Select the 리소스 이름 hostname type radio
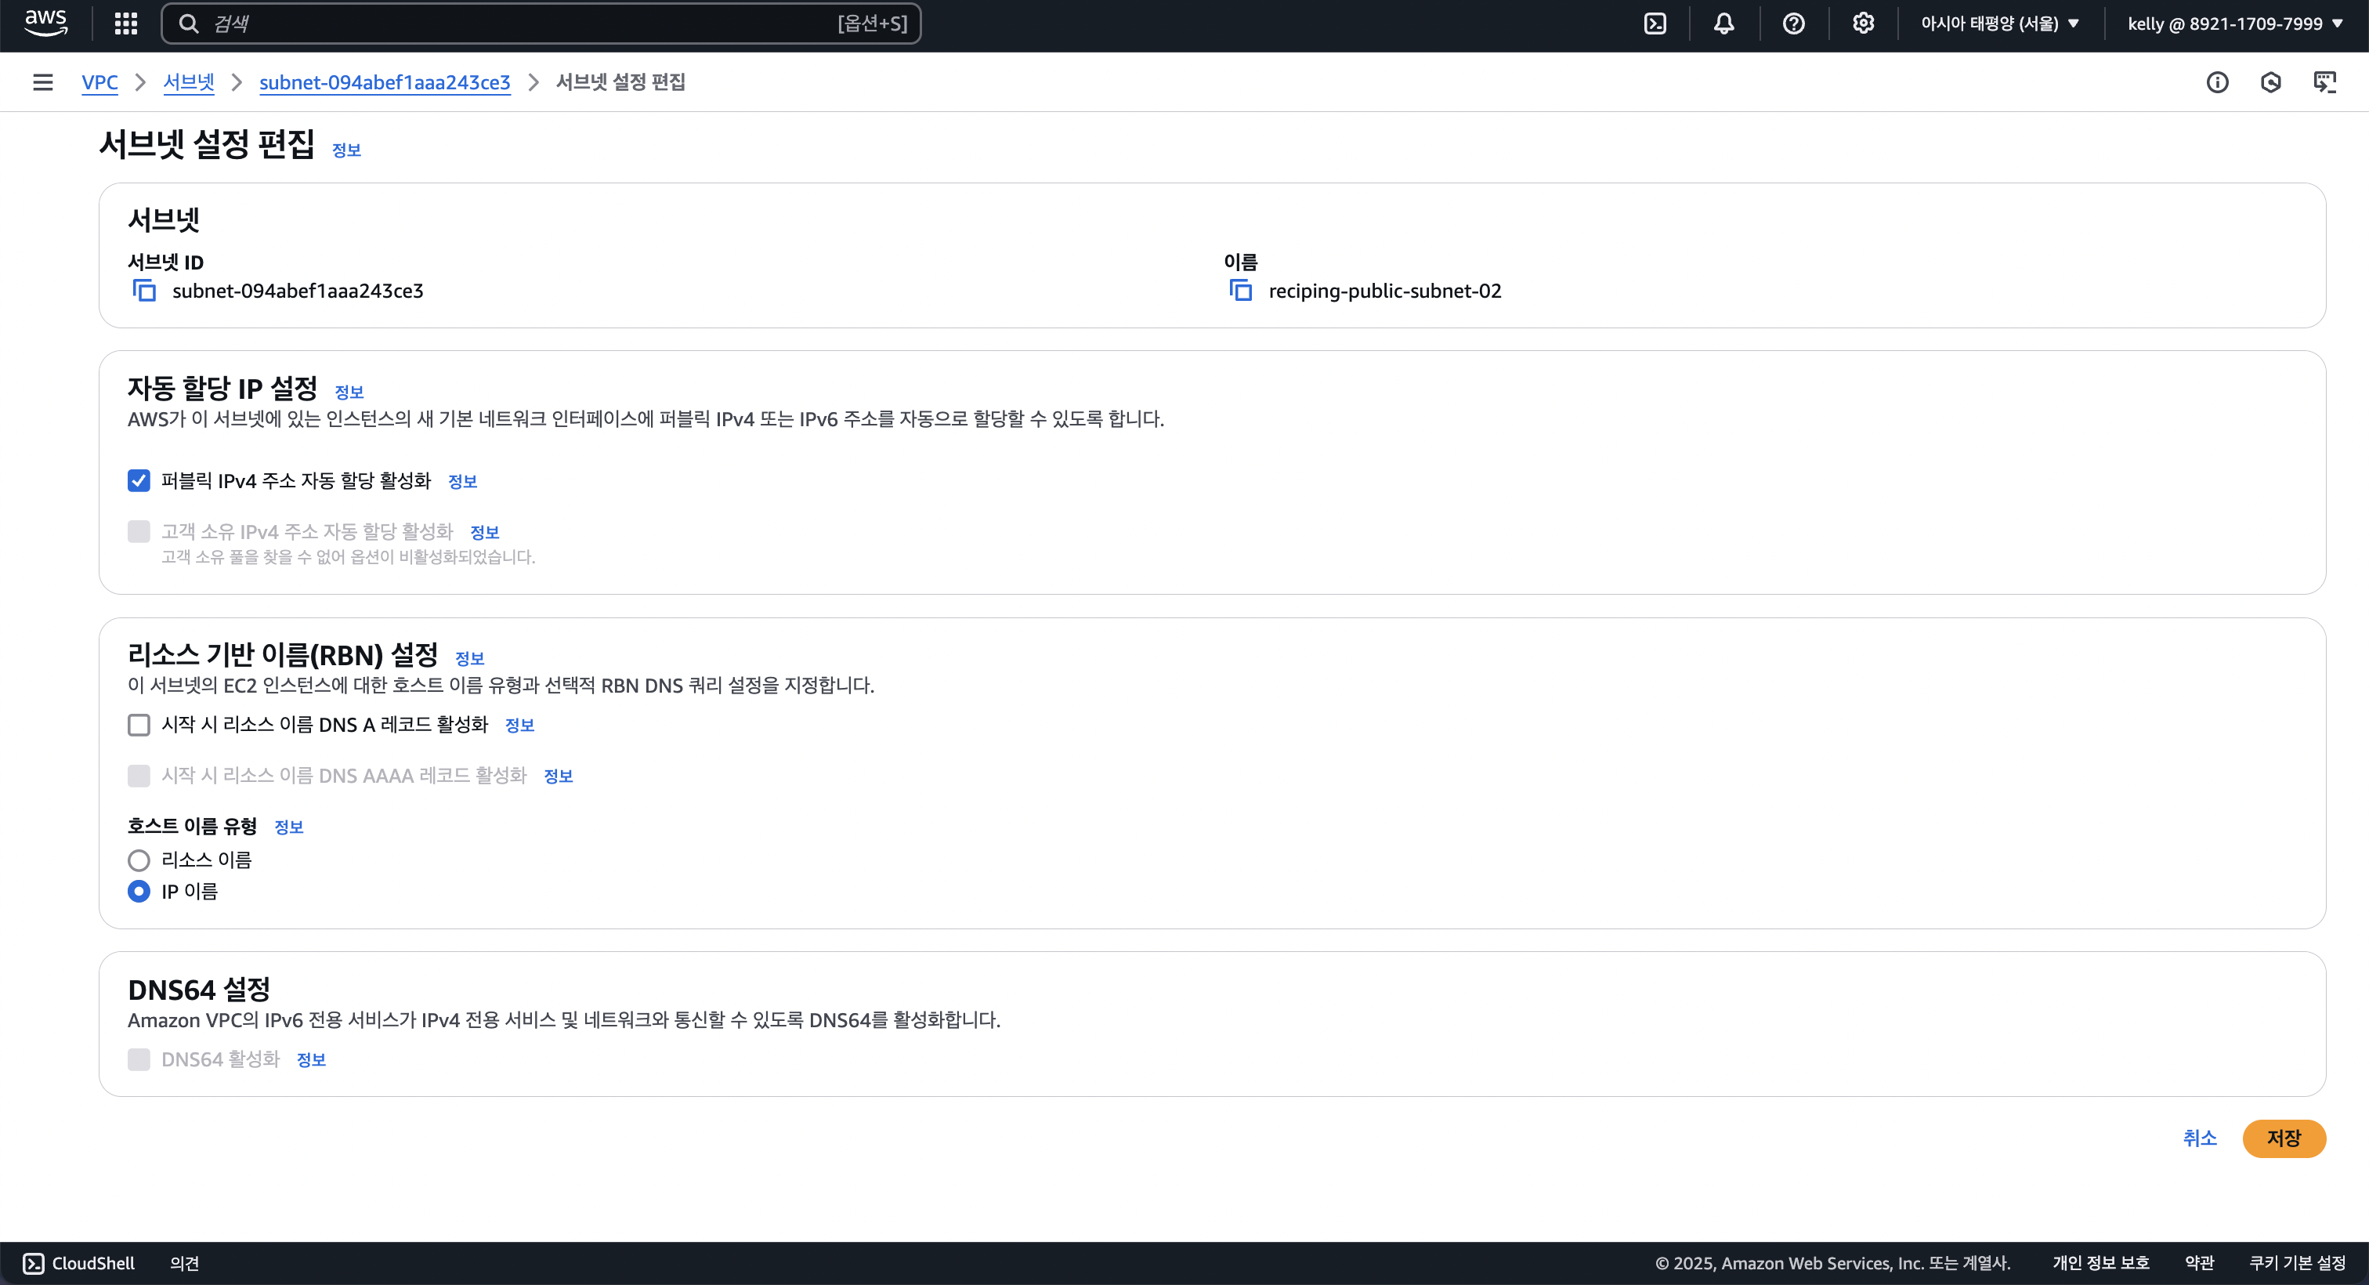This screenshot has height=1285, width=2369. pyautogui.click(x=139, y=860)
